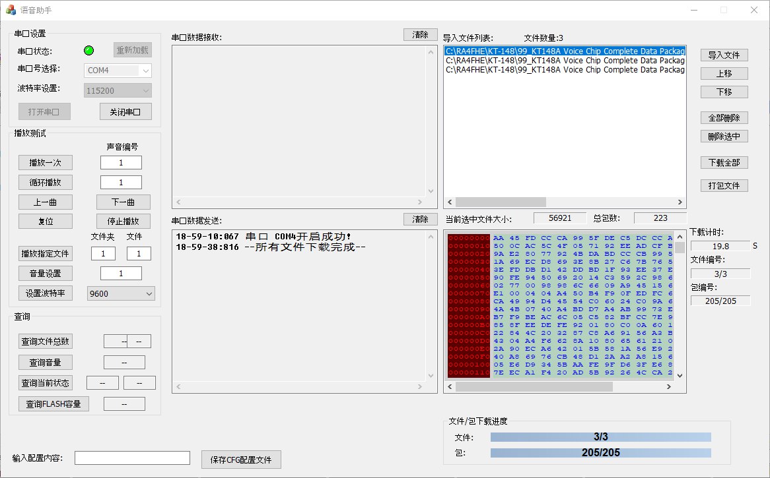This screenshot has width=770, height=478.
Task: Click the 文件编号 3/3 value field
Action: click(720, 274)
